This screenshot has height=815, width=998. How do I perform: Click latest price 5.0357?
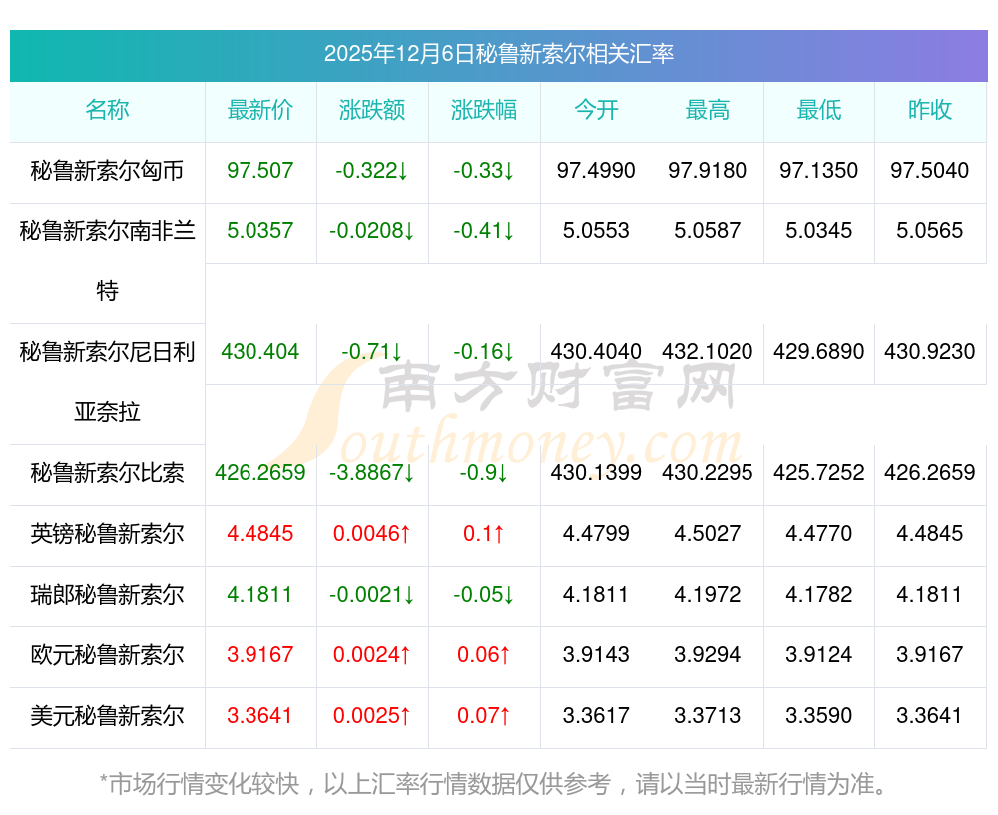[260, 231]
